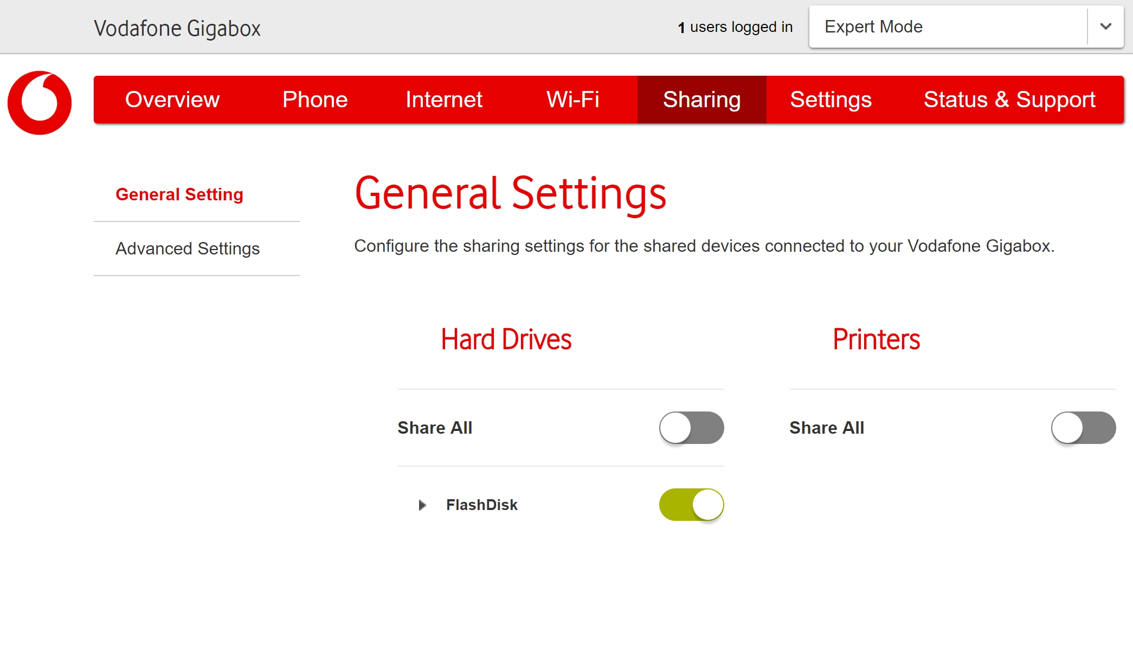
Task: Enable Share All for Hard Drives
Action: [x=691, y=428]
